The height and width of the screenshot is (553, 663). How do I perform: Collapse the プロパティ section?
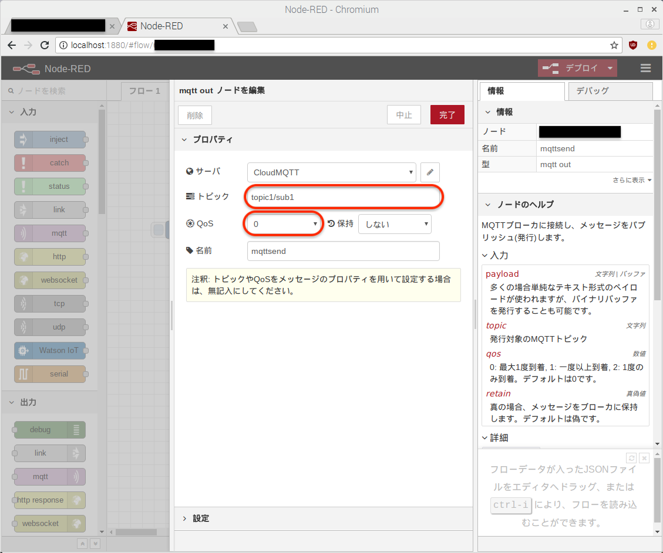pos(184,140)
